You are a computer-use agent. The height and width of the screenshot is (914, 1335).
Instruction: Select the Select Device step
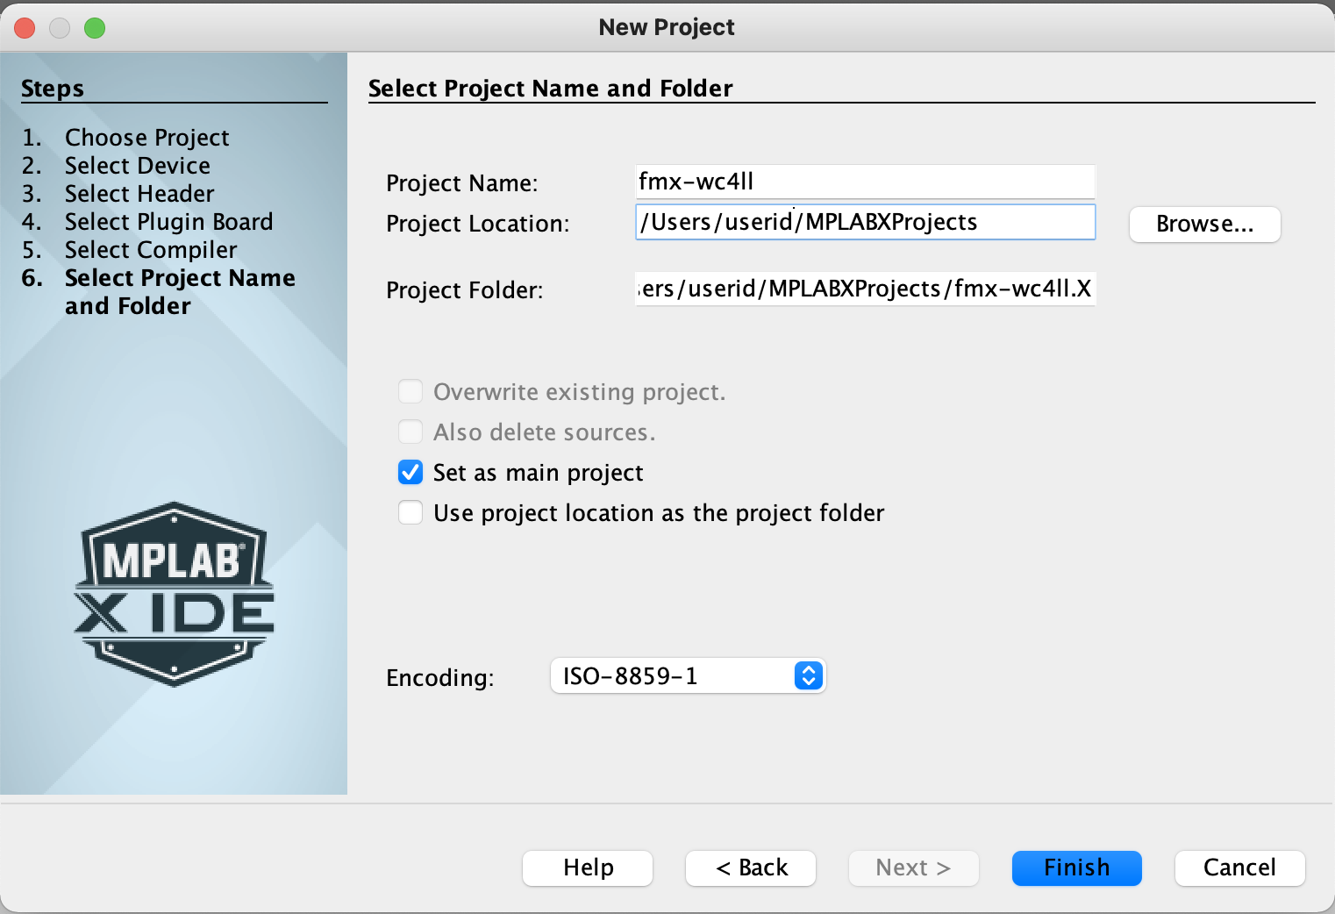coord(137,166)
